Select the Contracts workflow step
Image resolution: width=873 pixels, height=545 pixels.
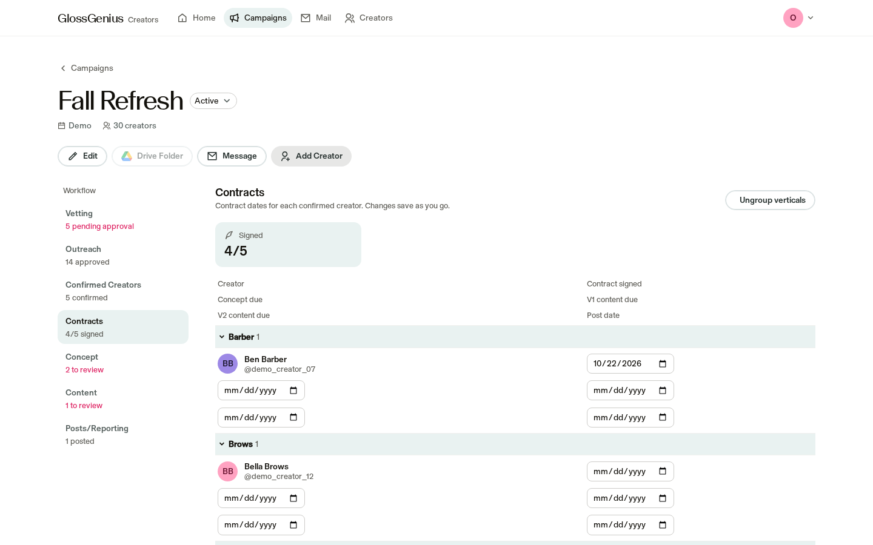tap(123, 327)
